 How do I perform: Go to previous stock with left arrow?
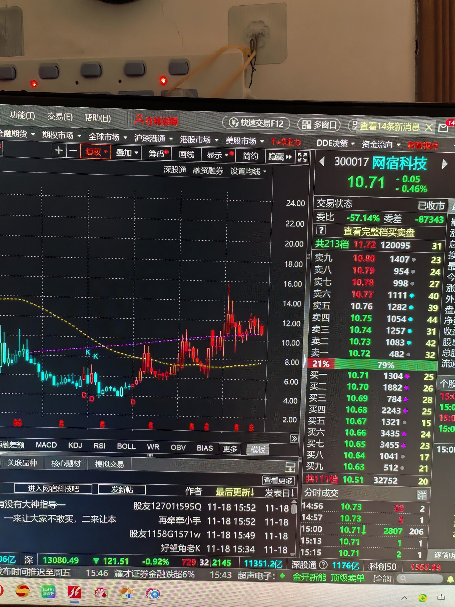point(322,162)
